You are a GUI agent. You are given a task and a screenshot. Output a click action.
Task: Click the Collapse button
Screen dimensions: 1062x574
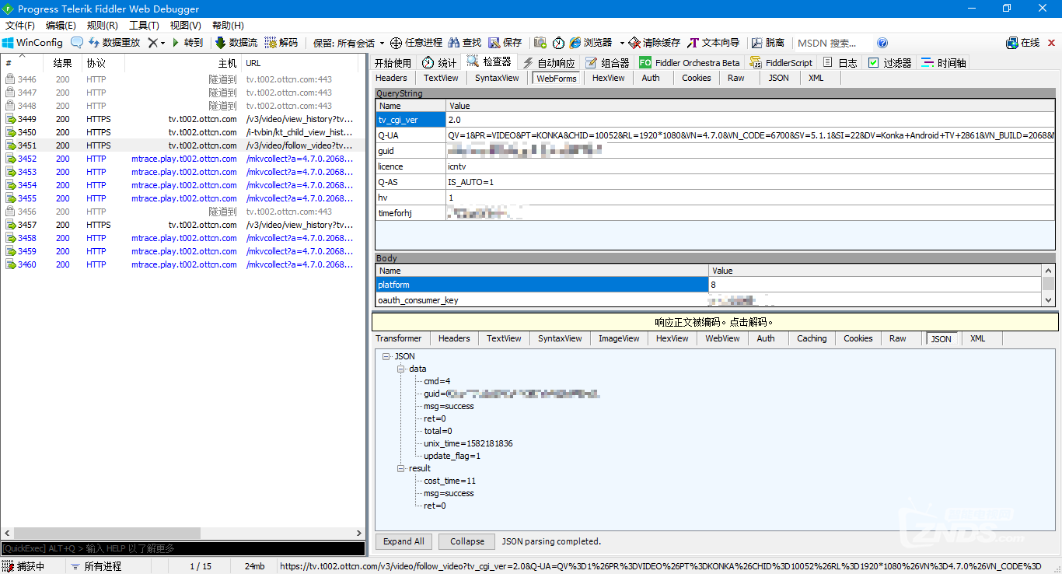pyautogui.click(x=467, y=541)
